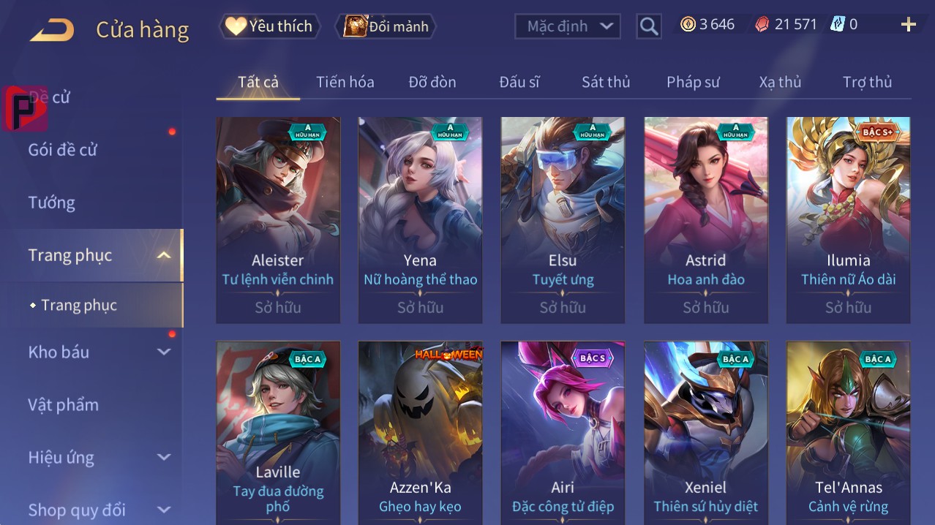Select Ilumia Thiên nữ Áo dài skin
Viewport: 935px width, 525px height.
(x=848, y=220)
